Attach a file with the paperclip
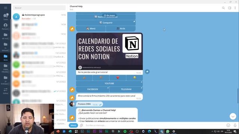 (81, 125)
